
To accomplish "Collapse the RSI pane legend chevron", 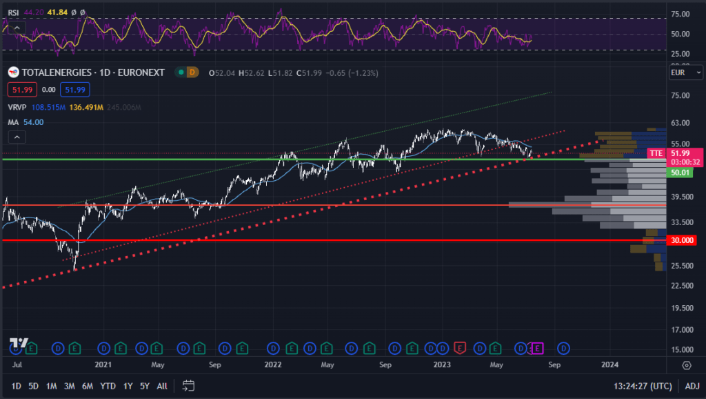I will click(x=17, y=28).
